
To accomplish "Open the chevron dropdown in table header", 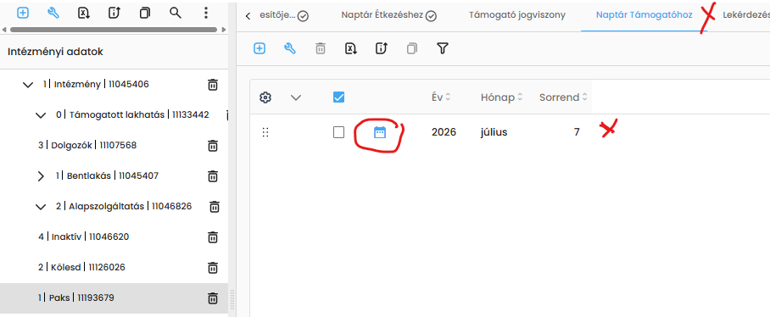I will point(296,97).
